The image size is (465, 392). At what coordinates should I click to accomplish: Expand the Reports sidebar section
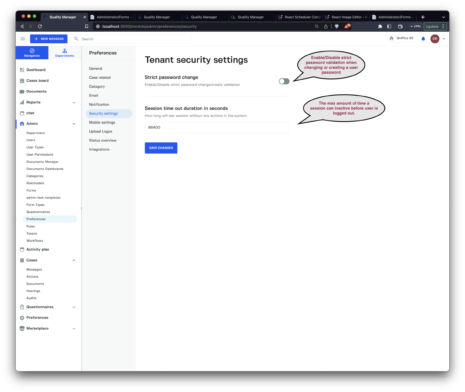[74, 102]
